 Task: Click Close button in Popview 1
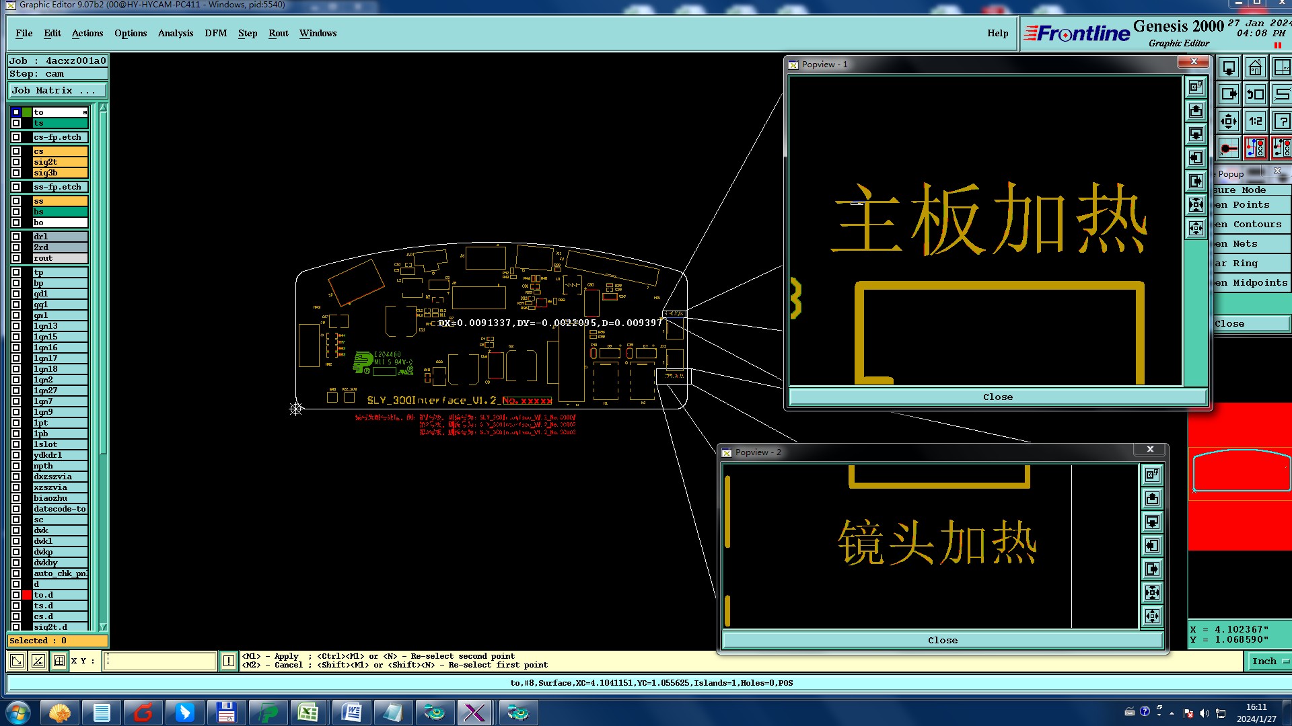pyautogui.click(x=997, y=397)
